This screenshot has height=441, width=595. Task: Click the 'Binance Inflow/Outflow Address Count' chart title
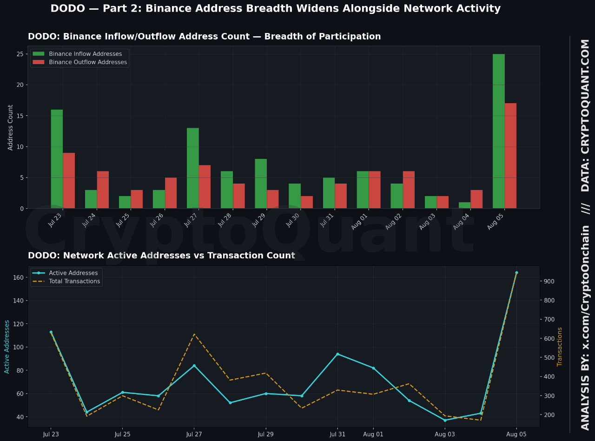tap(204, 37)
